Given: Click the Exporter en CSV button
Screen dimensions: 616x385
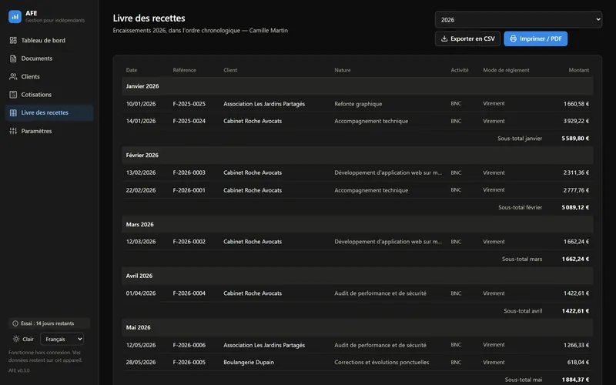Looking at the screenshot, I should [467, 38].
